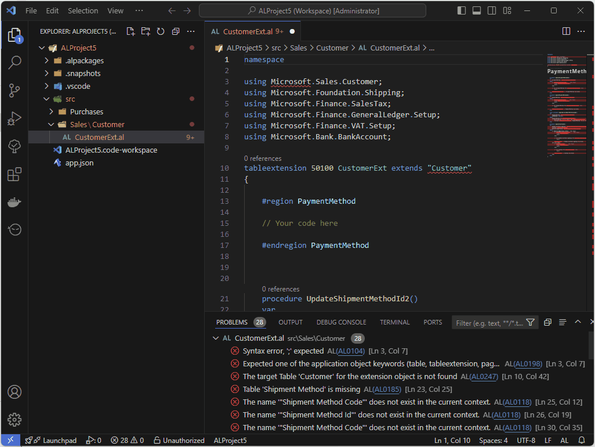Click Launchpad in the status bar
The image size is (595, 447).
coord(51,440)
